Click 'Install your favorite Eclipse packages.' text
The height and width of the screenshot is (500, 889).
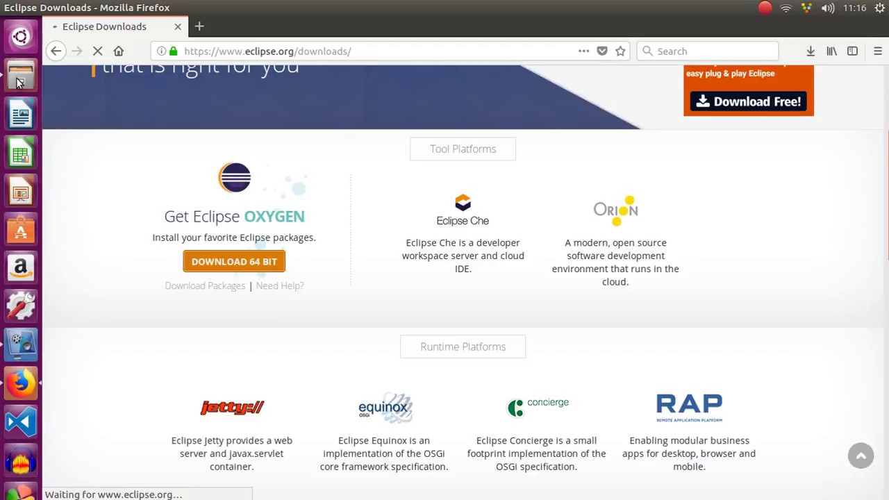click(234, 237)
